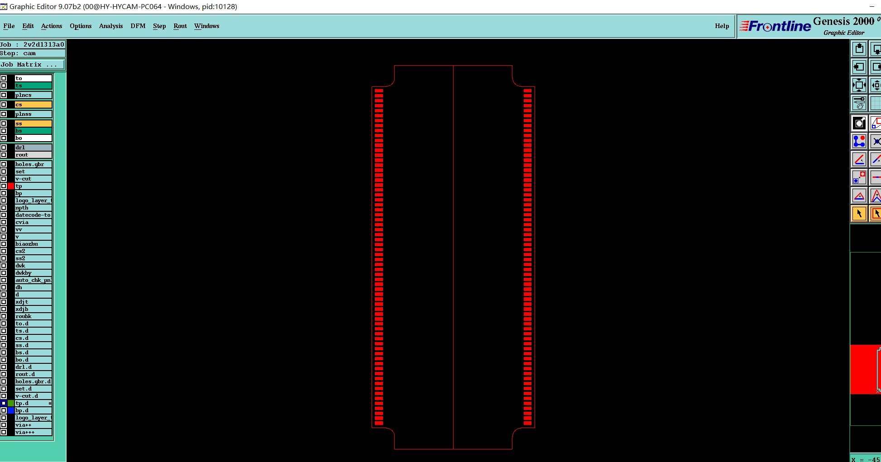Open the Edit menu
The image size is (881, 462).
pos(28,26)
